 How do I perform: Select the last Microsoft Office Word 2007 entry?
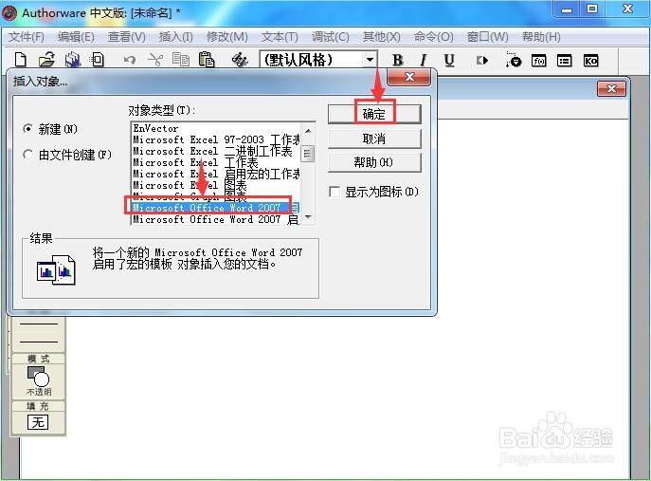(216, 219)
